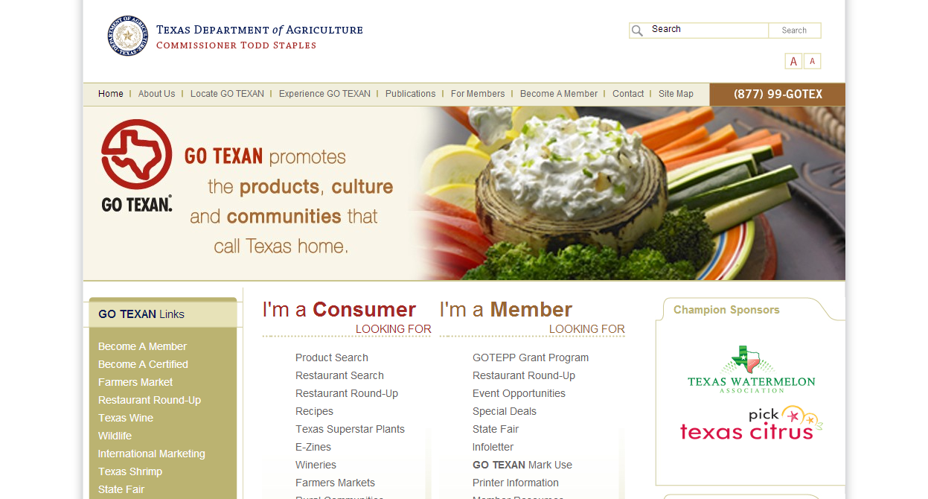
Task: Open Become A Member sidebar link
Action: click(142, 346)
